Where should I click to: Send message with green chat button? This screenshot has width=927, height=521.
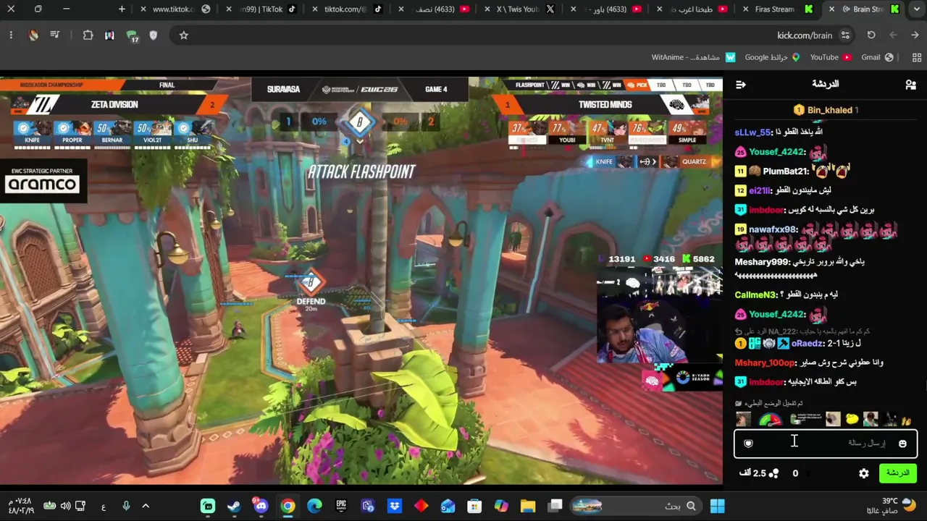tap(897, 473)
